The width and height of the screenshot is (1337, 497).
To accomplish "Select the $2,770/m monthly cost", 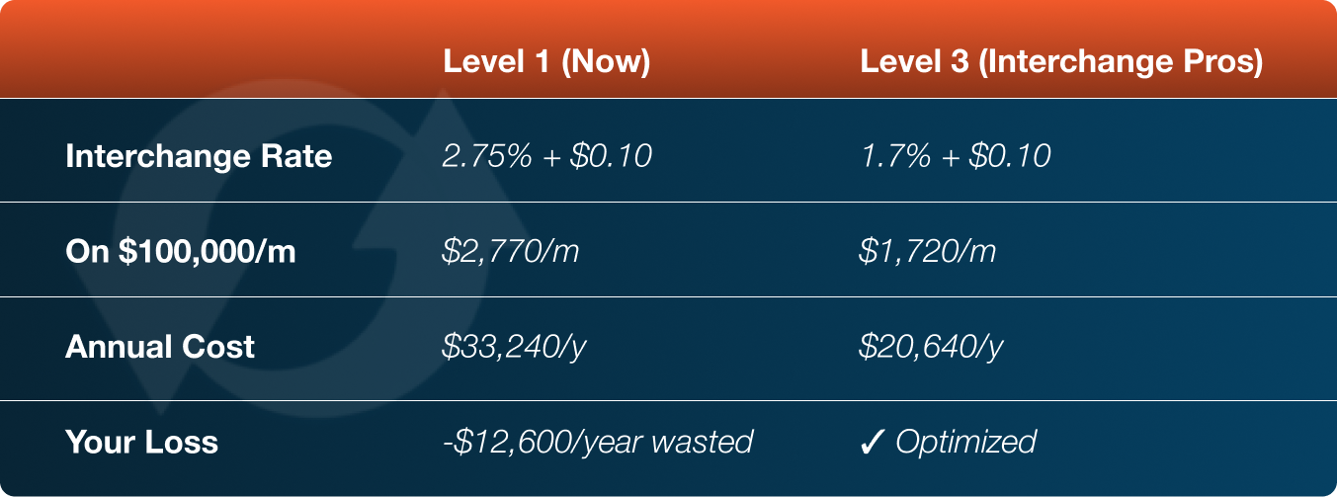I will point(510,251).
